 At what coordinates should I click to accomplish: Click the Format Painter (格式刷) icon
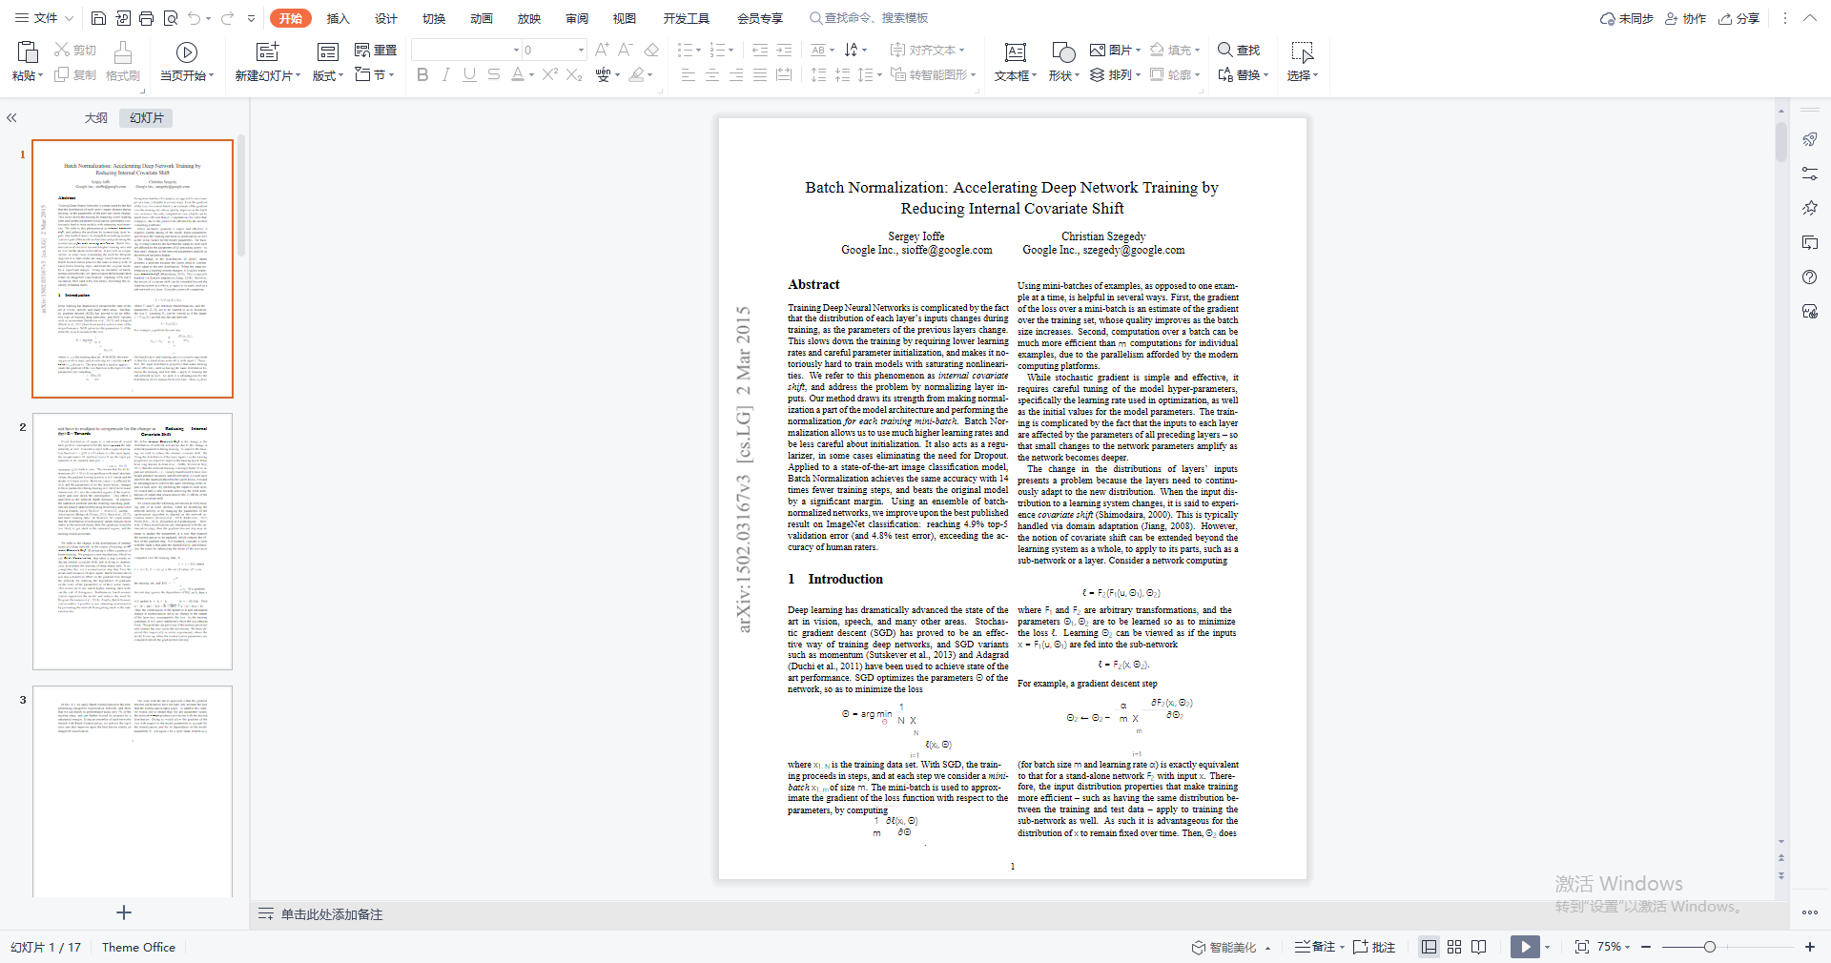[x=123, y=52]
